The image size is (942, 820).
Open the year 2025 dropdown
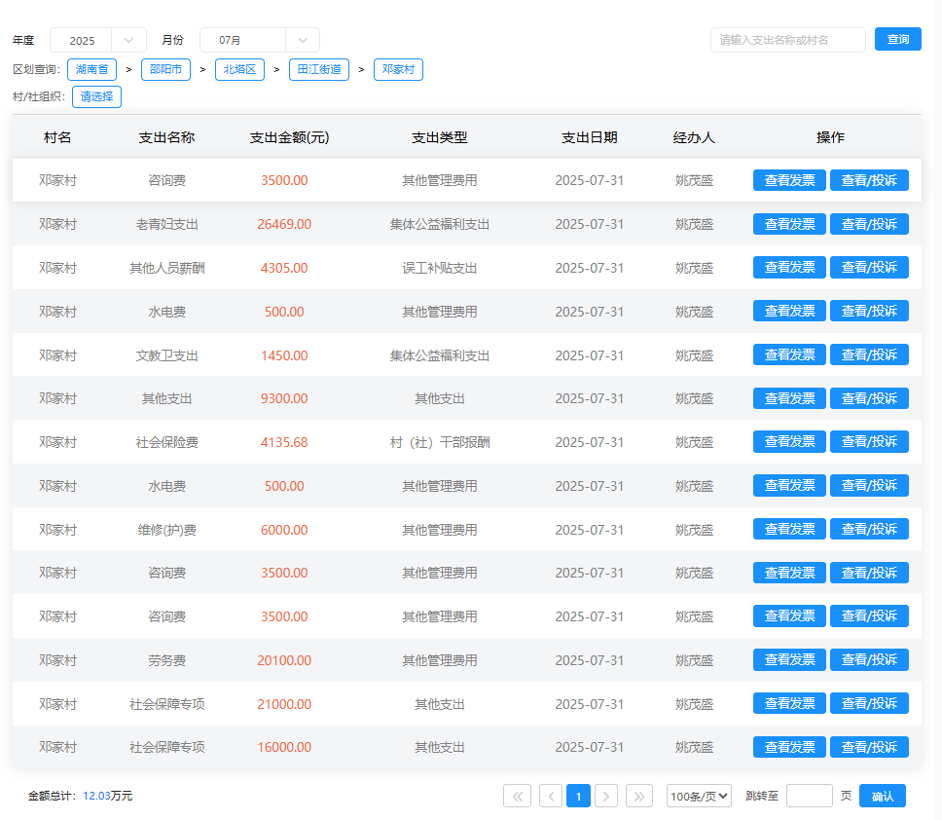point(97,40)
